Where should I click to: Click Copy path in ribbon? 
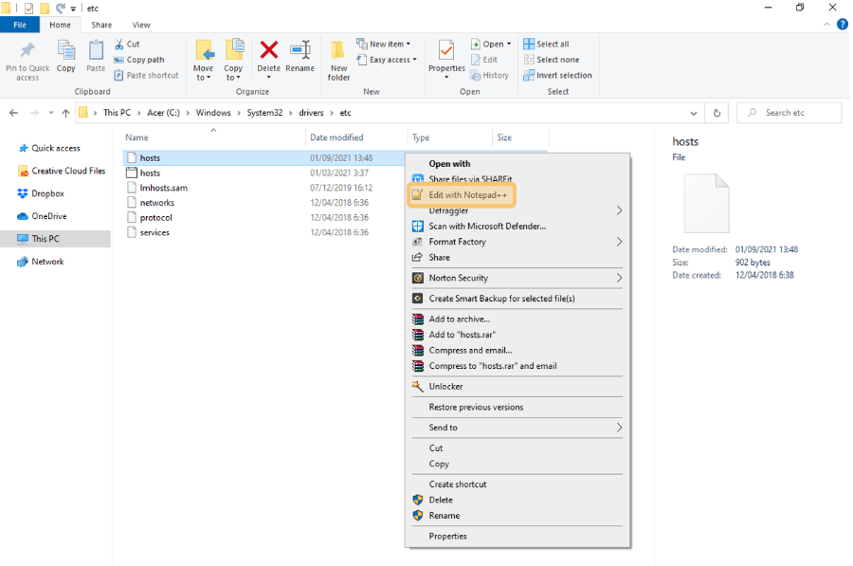click(x=139, y=60)
